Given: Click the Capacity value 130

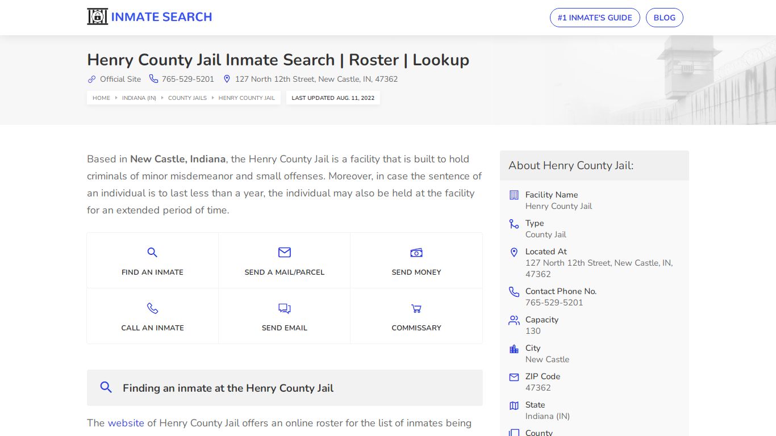Looking at the screenshot, I should (533, 331).
